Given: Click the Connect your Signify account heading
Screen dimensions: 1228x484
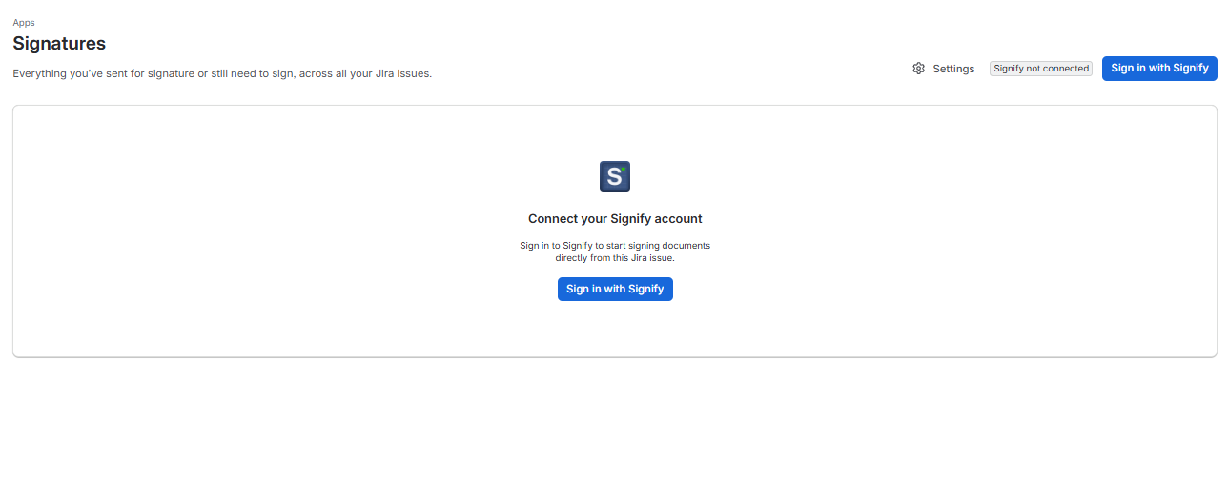Looking at the screenshot, I should pos(615,219).
